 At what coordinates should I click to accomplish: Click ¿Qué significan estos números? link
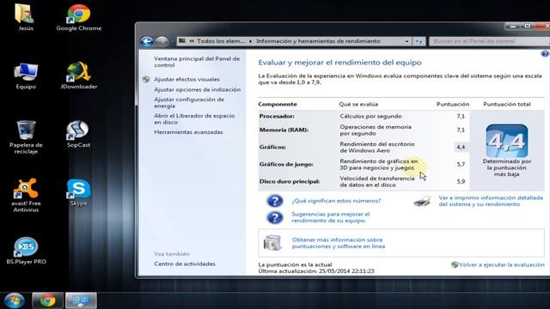[x=336, y=201]
